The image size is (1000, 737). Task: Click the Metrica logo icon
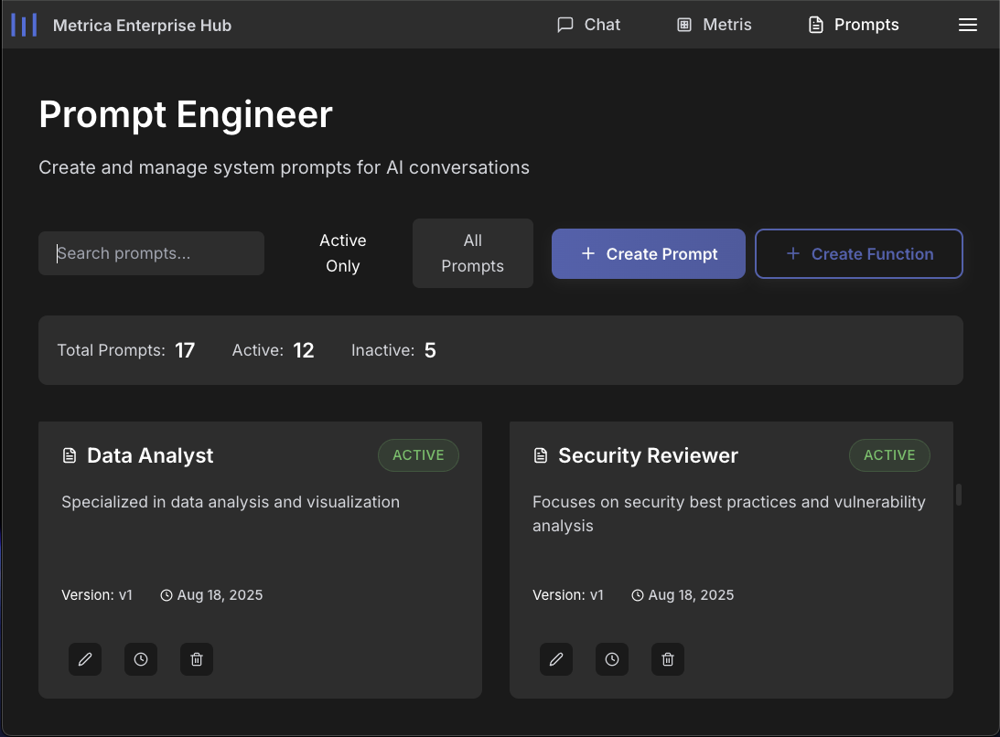[24, 25]
